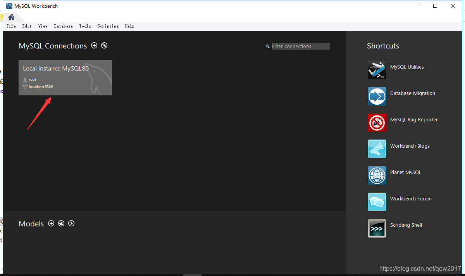Click the Planet MySQL label
This screenshot has width=465, height=276.
[x=406, y=172]
